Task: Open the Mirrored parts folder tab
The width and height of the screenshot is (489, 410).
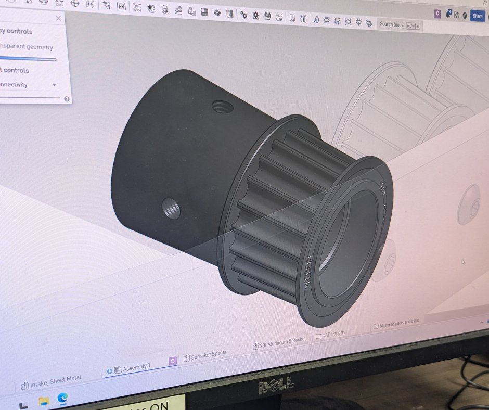Action: coord(397,324)
